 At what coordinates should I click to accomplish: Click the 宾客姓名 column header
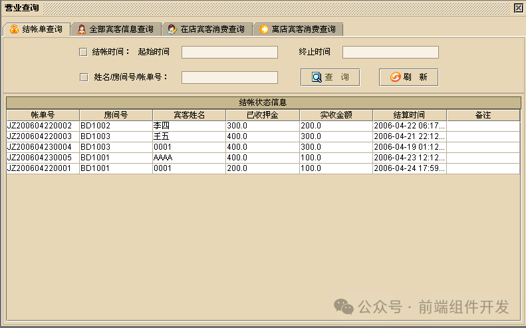click(190, 115)
